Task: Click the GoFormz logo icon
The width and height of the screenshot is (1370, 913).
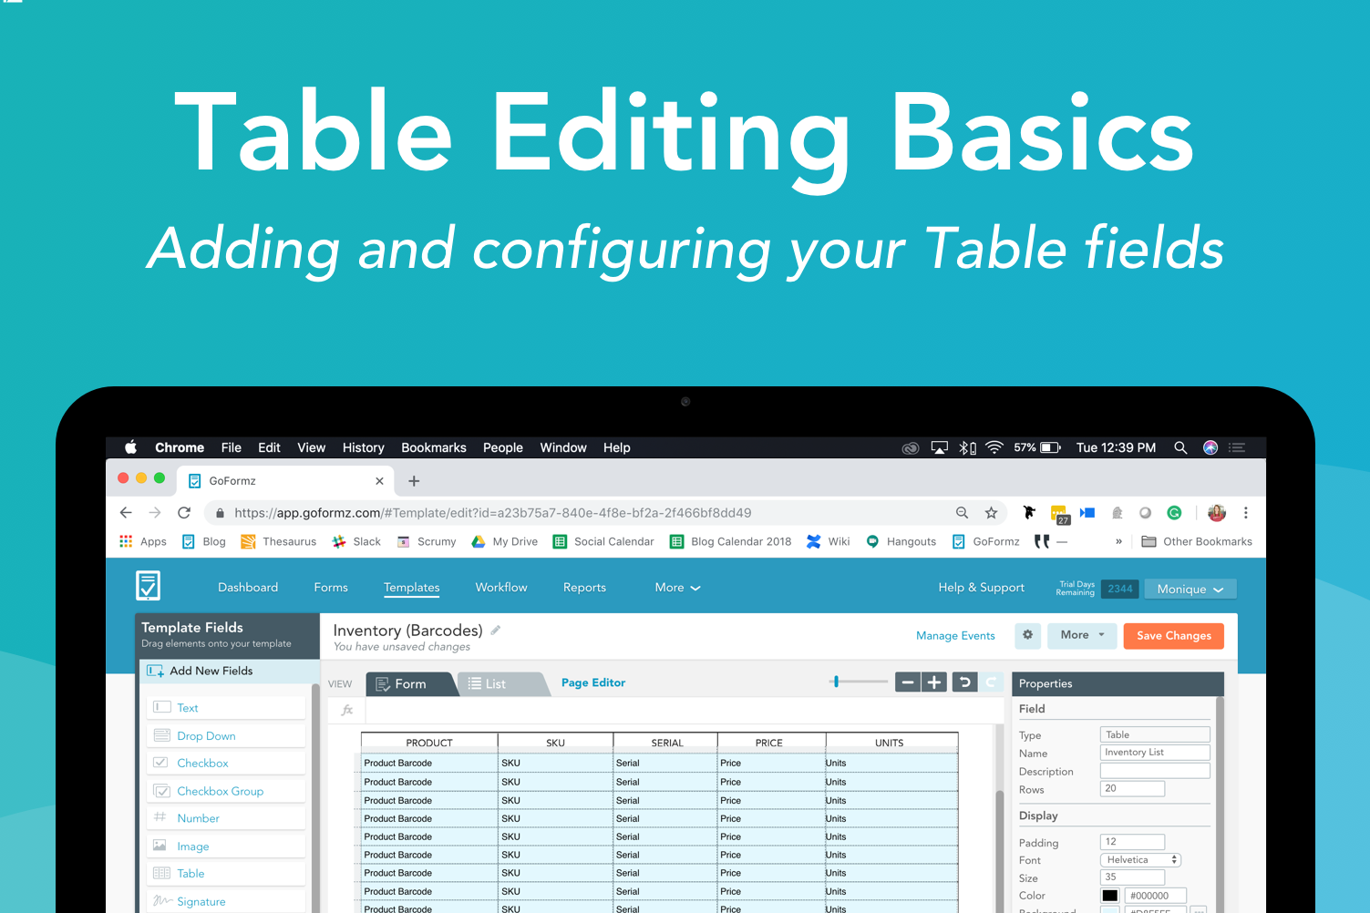Action: tap(148, 585)
